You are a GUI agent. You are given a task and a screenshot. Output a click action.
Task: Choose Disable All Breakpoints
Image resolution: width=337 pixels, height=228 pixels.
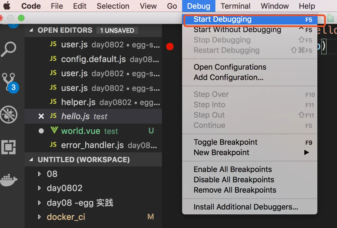(x=250, y=180)
